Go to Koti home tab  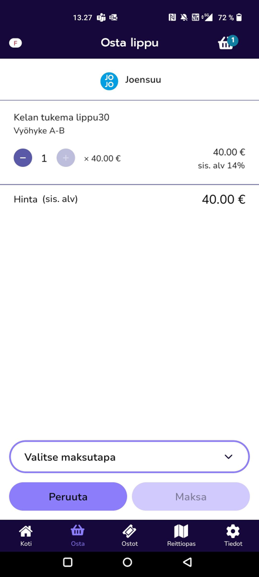pyautogui.click(x=26, y=536)
